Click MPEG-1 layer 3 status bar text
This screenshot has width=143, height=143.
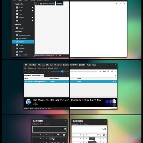pyautogui.click(x=37, y=108)
